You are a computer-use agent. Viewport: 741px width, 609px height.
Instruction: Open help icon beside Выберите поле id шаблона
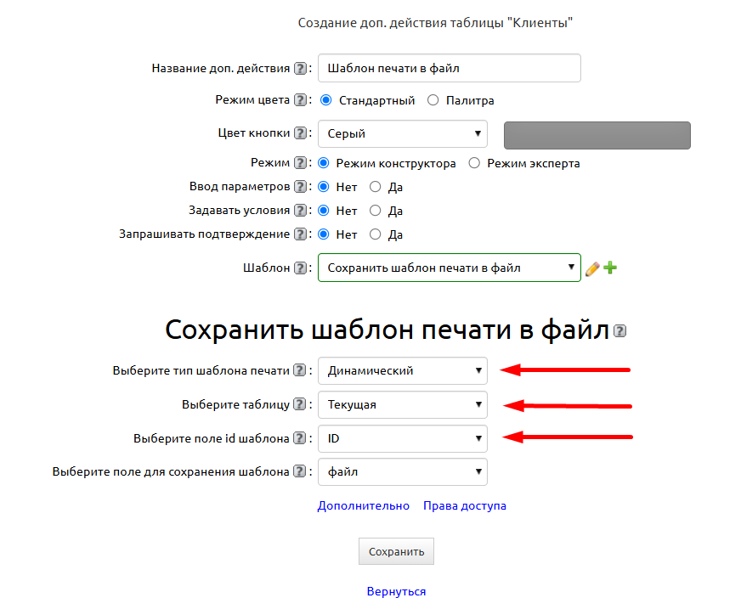tap(300, 439)
